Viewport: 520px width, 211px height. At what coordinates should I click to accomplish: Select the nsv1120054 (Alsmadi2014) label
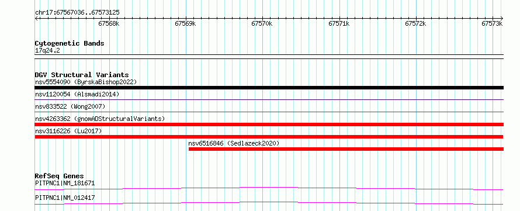77,94
